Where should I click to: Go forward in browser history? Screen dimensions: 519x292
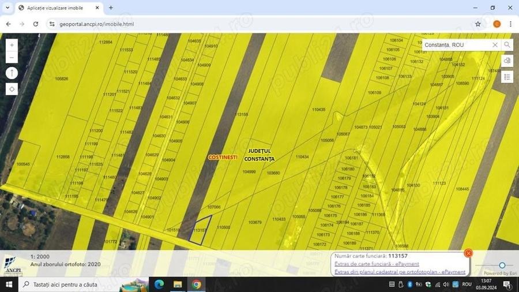pos(22,24)
